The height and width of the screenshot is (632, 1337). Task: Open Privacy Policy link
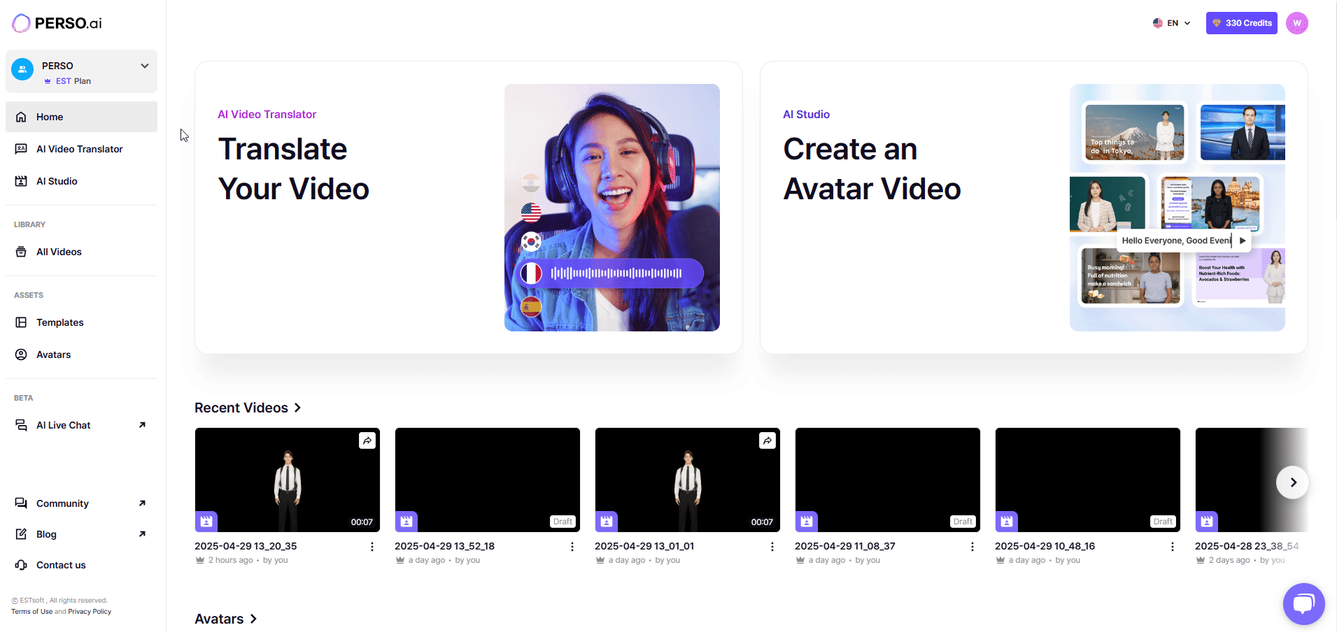point(90,612)
